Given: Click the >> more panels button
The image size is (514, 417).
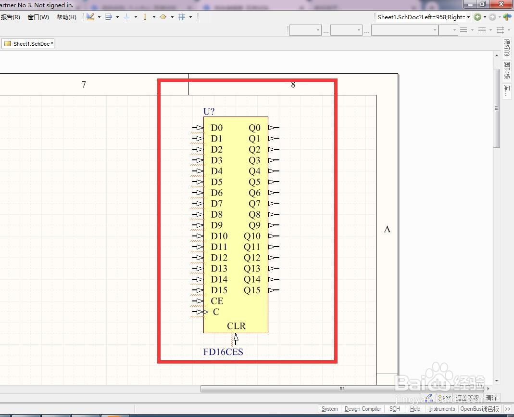Looking at the screenshot, I should [x=507, y=409].
